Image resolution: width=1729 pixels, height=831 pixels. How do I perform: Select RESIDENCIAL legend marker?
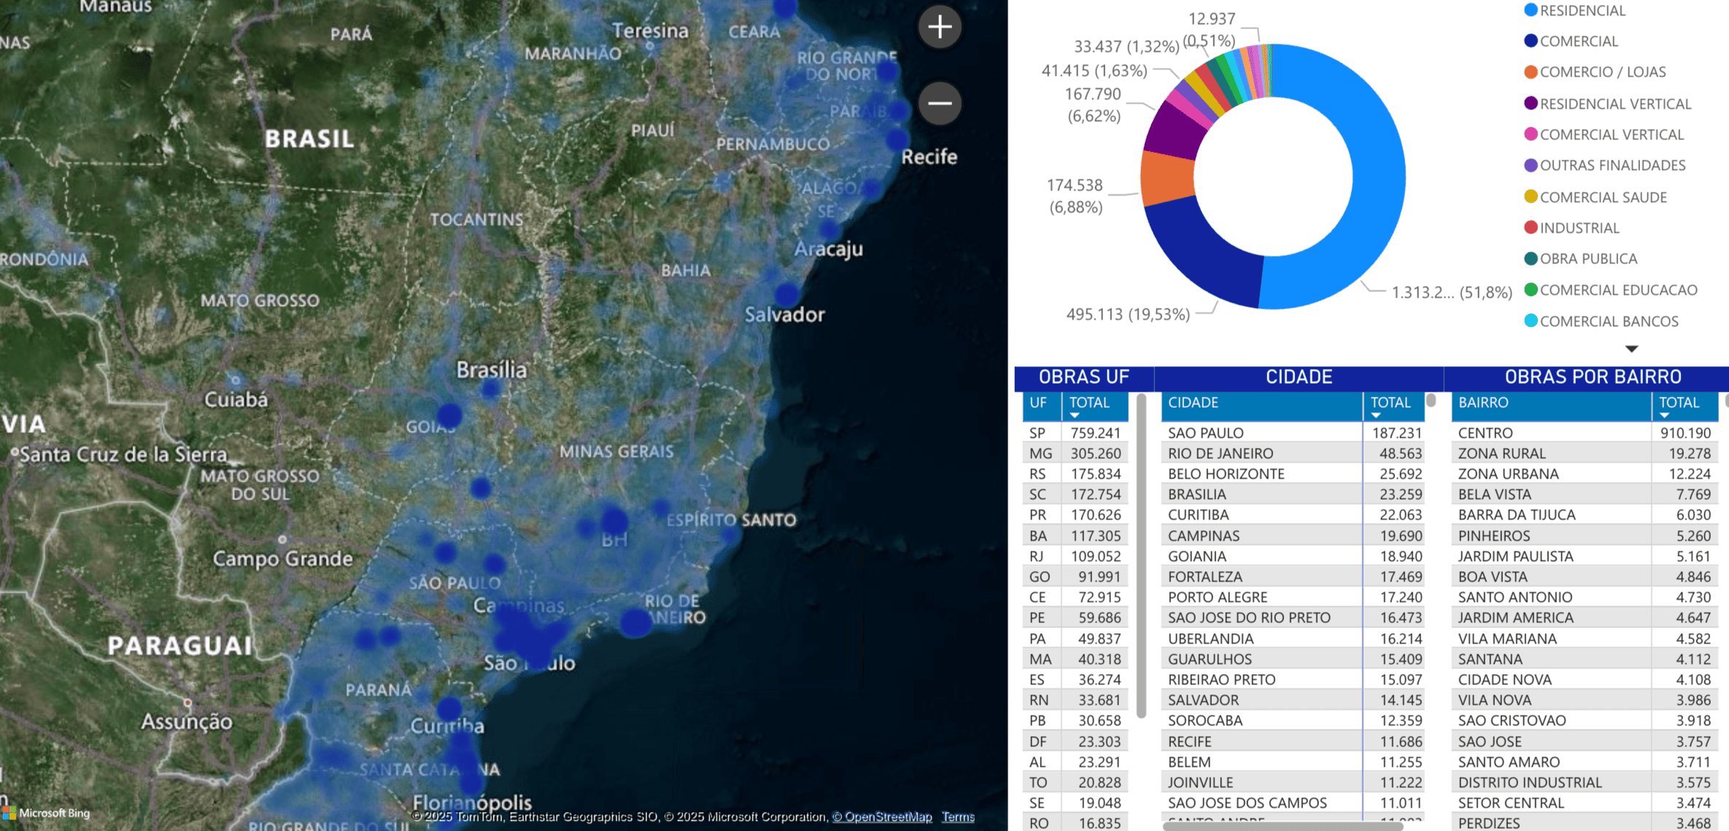click(x=1531, y=10)
